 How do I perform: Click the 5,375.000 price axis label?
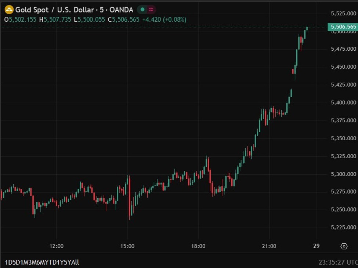coord(343,120)
